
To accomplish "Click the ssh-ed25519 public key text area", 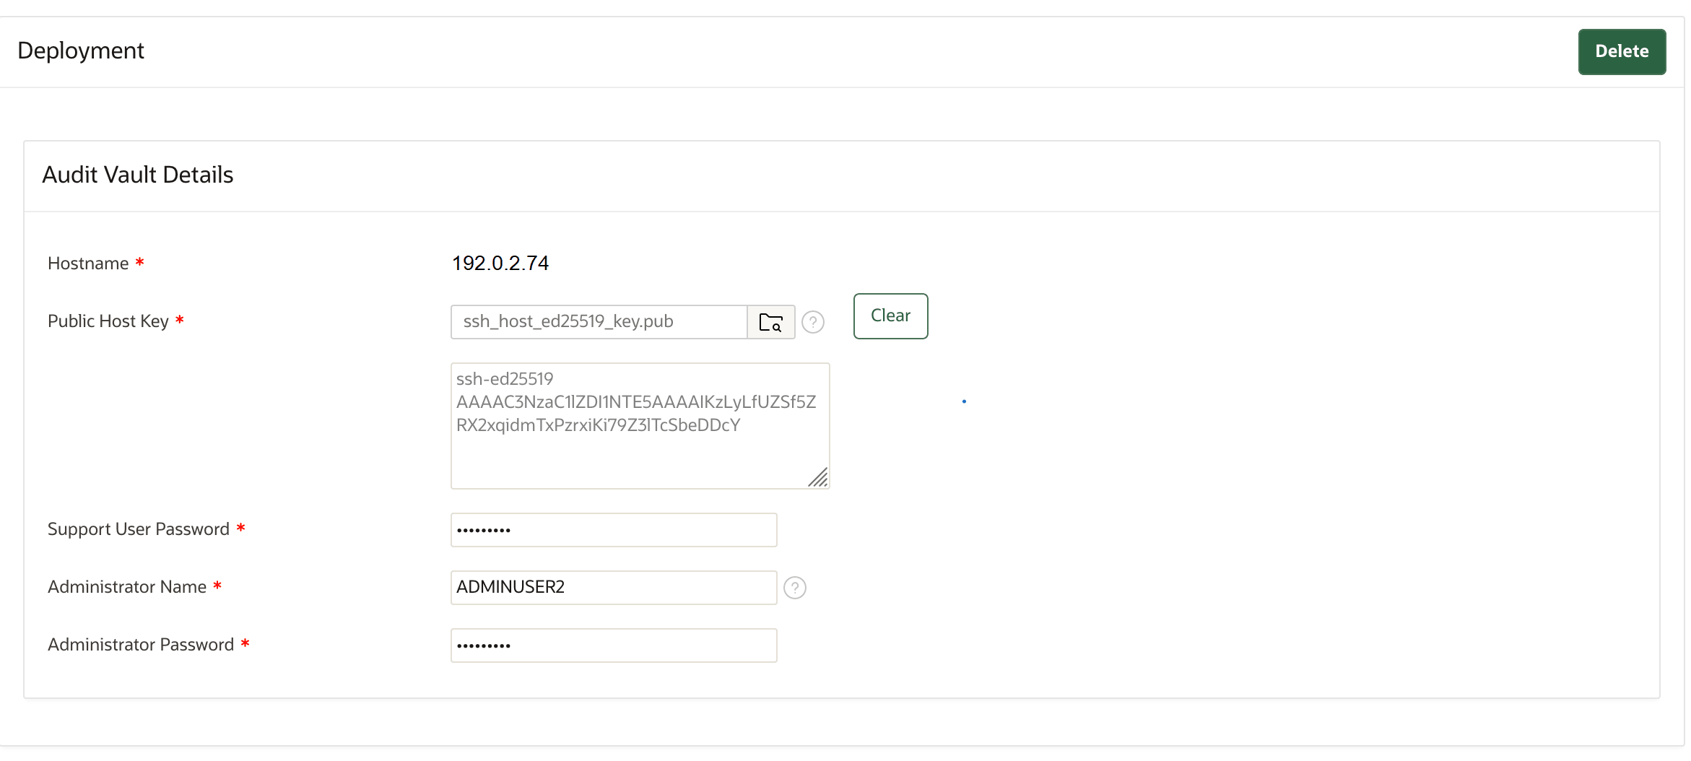I will [639, 426].
